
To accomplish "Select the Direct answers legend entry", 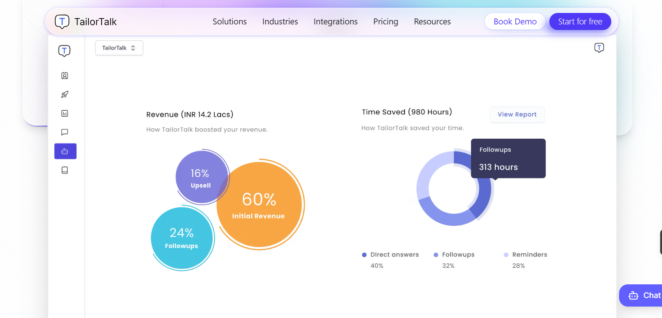I will coord(390,260).
